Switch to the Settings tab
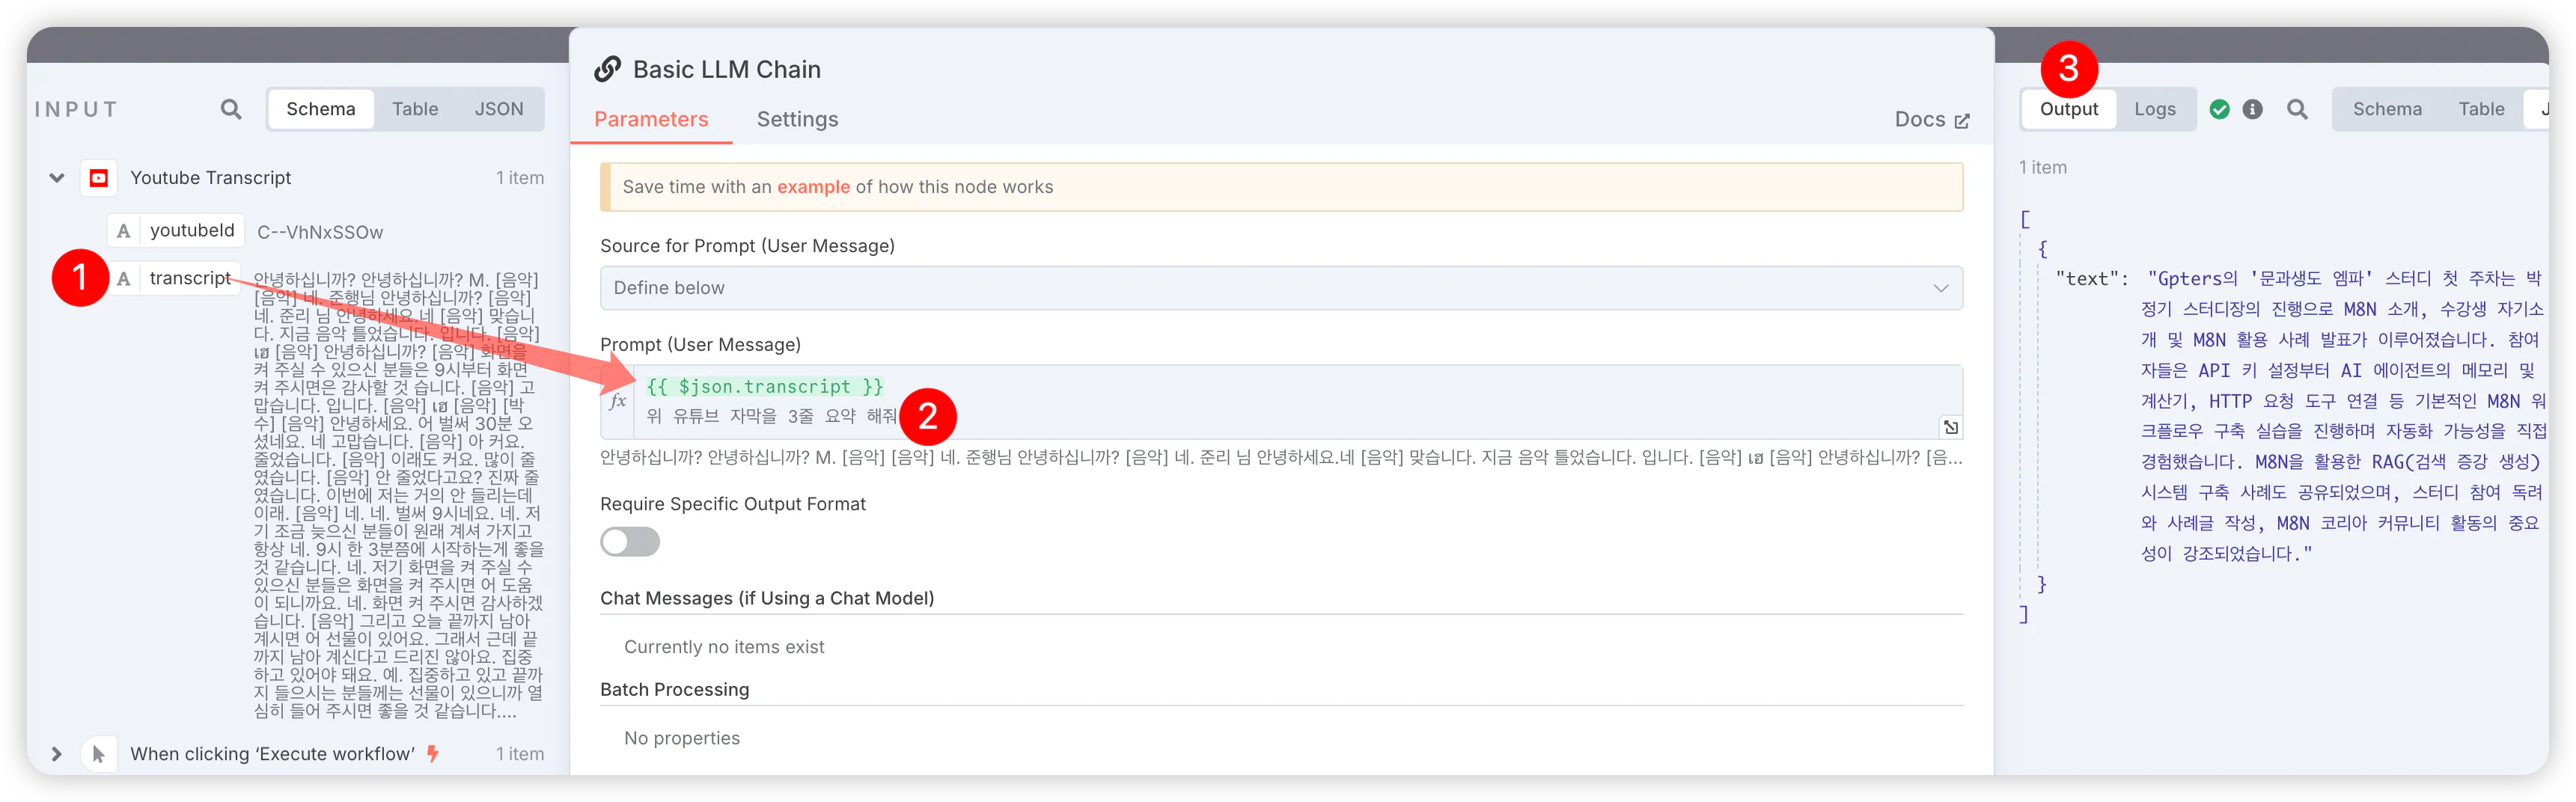The image size is (2576, 802). (x=797, y=119)
